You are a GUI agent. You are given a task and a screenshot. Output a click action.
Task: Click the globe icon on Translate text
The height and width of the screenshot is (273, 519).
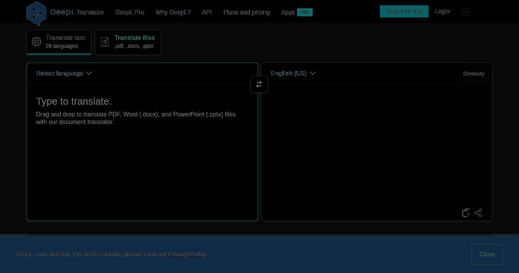(x=36, y=42)
